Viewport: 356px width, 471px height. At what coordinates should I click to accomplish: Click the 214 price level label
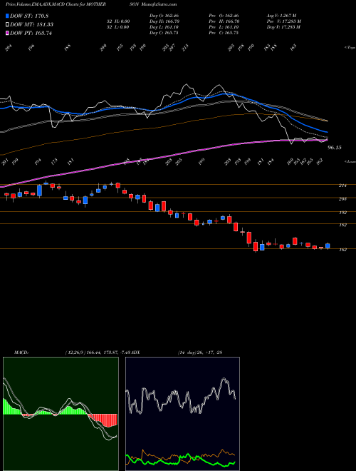[342, 186]
